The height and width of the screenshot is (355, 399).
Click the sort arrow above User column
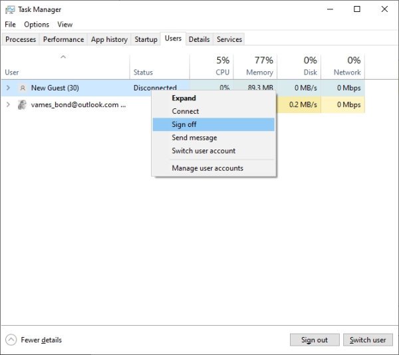pos(63,57)
